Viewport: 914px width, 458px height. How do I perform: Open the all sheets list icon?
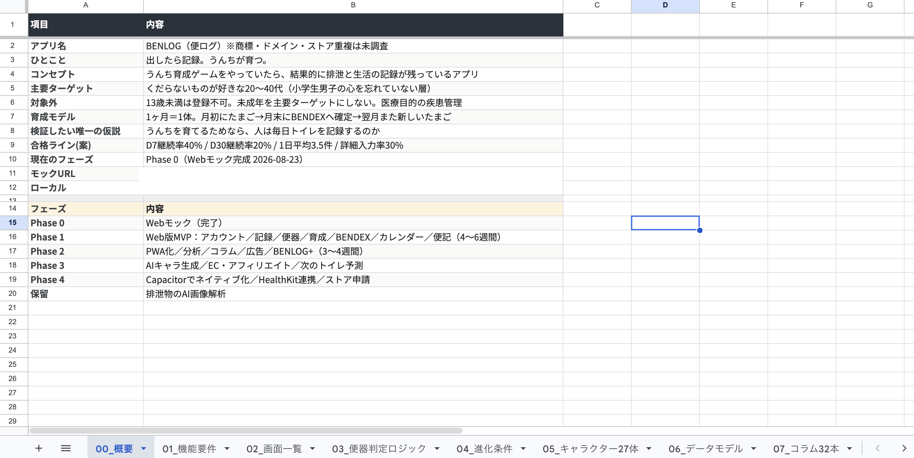pyautogui.click(x=66, y=449)
